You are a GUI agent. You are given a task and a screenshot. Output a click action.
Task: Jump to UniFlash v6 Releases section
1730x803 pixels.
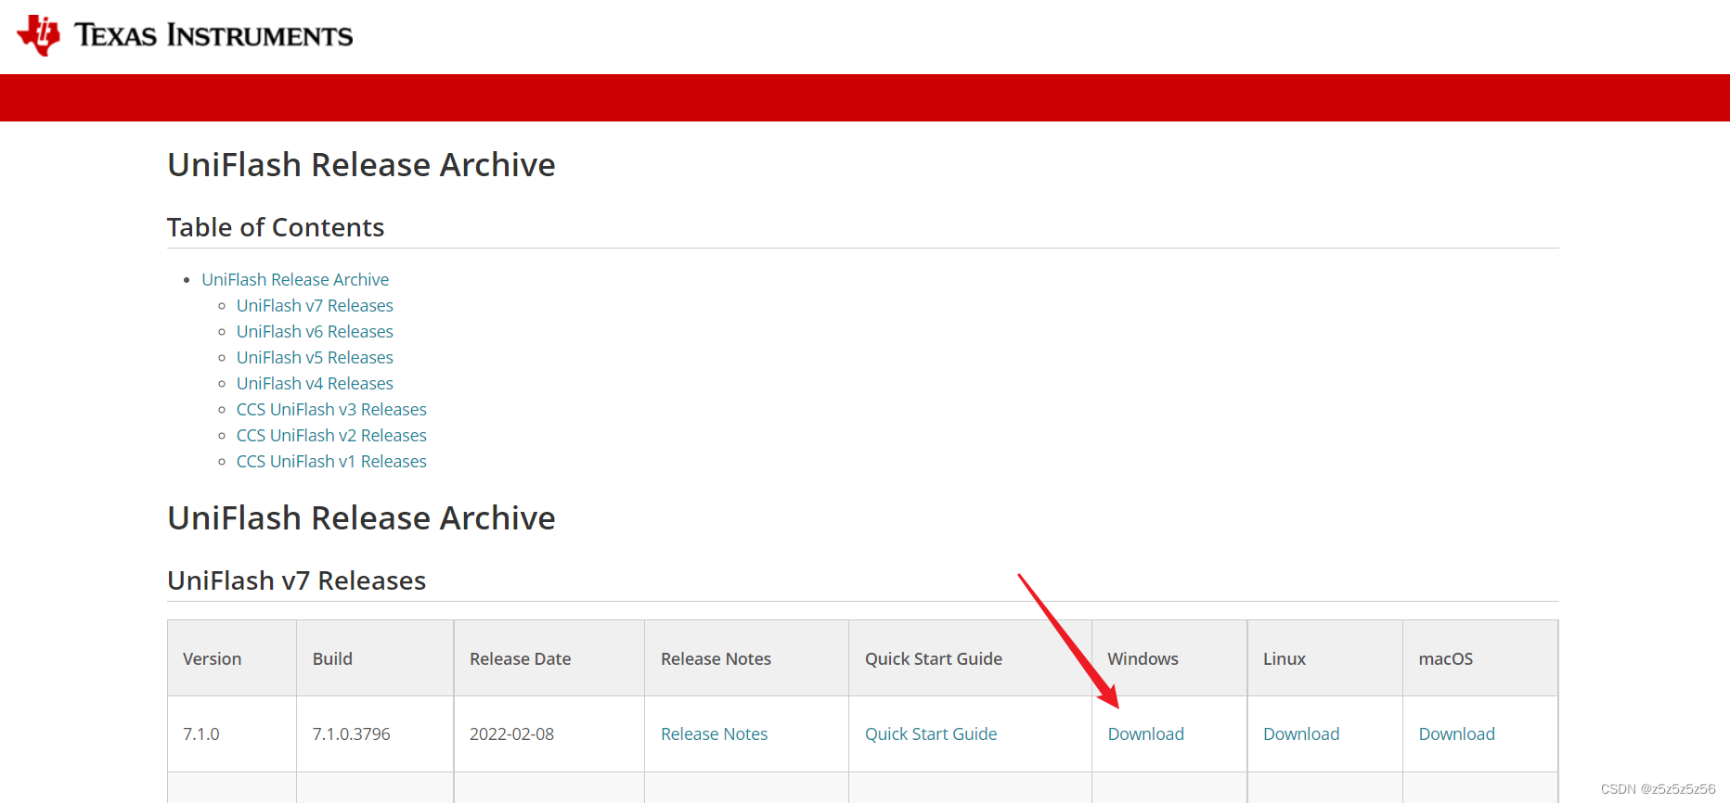[x=315, y=331]
